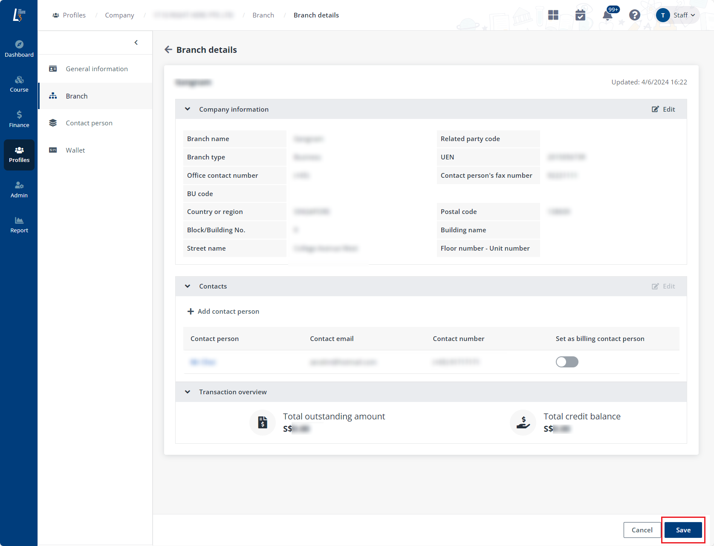Select Wallet menu item

point(75,150)
